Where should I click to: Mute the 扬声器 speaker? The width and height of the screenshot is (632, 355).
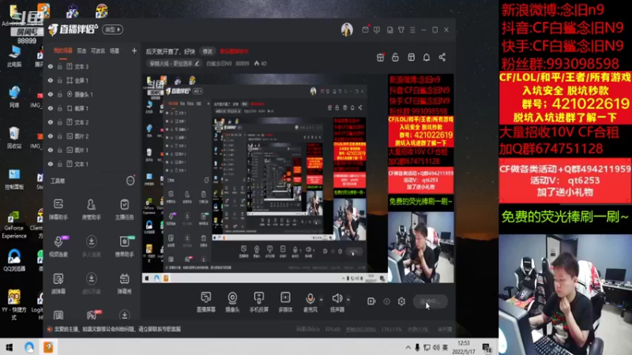337,302
